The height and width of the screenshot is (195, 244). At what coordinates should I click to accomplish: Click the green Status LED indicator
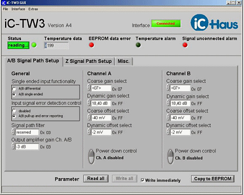click(34, 45)
